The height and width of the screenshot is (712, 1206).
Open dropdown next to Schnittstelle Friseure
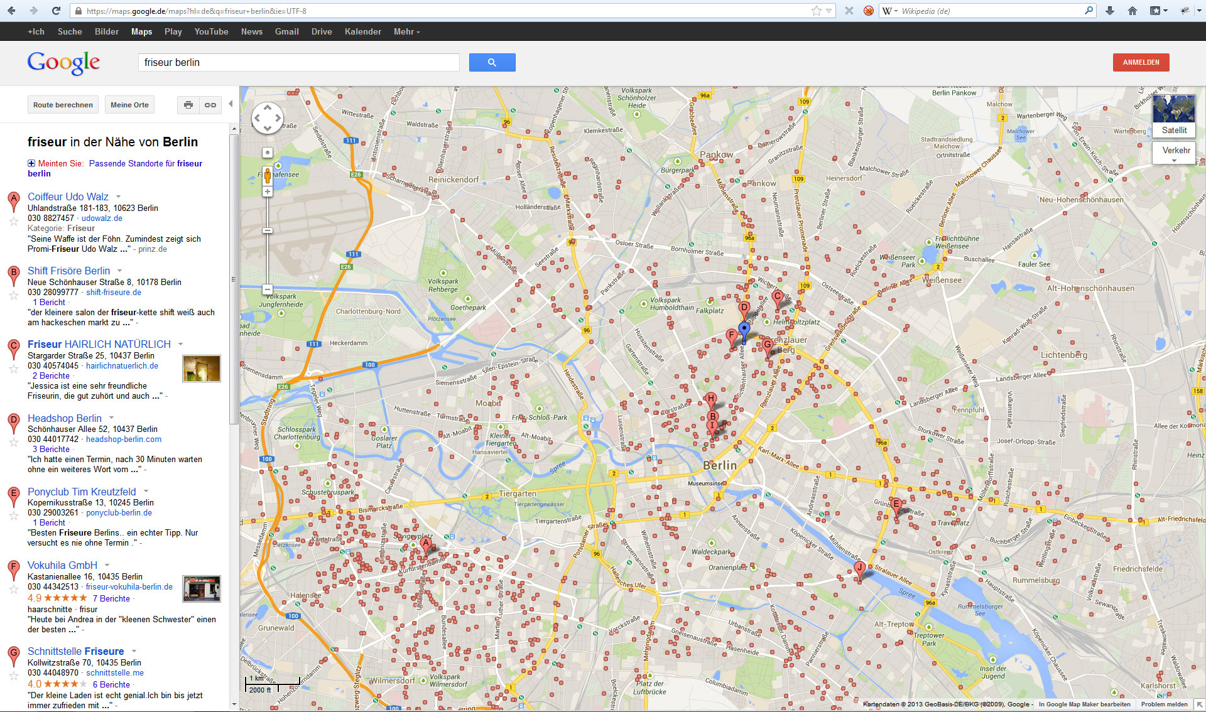click(134, 651)
